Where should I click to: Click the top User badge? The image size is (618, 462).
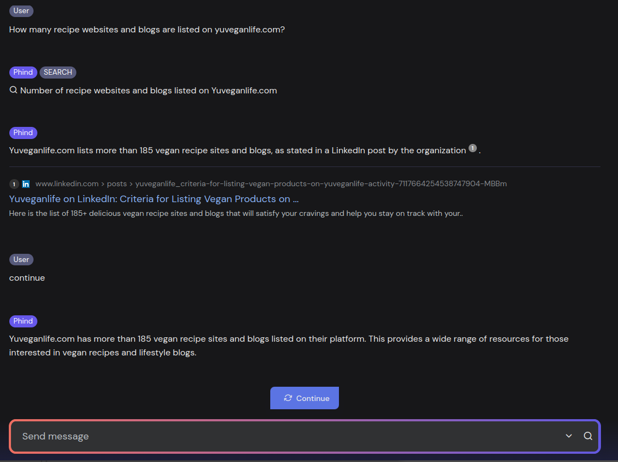(21, 10)
